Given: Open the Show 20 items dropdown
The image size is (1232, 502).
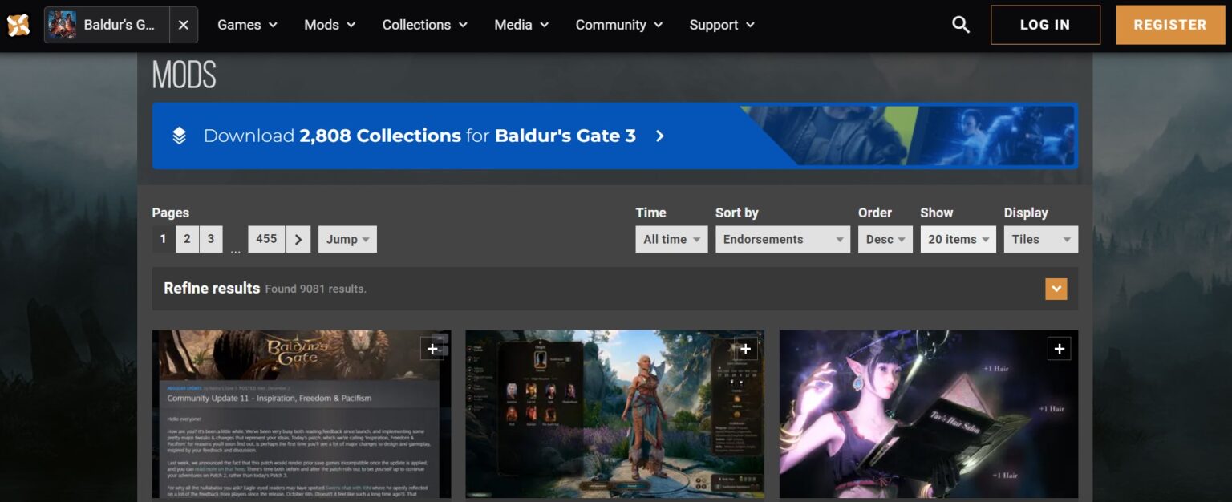Looking at the screenshot, I should [958, 239].
